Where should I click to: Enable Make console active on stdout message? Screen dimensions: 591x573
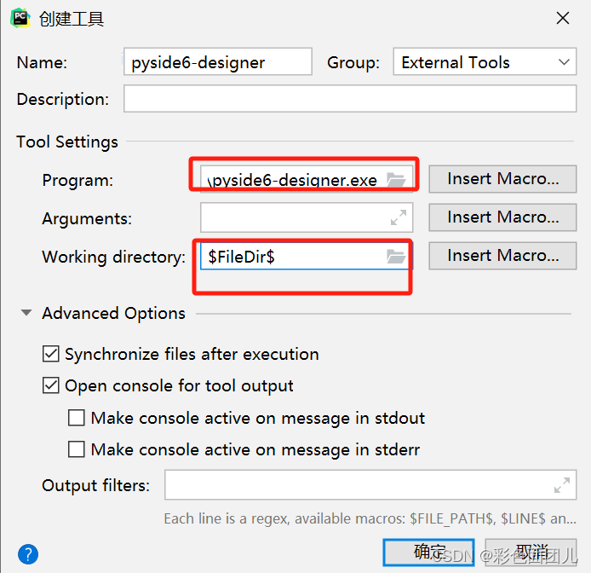tap(76, 418)
